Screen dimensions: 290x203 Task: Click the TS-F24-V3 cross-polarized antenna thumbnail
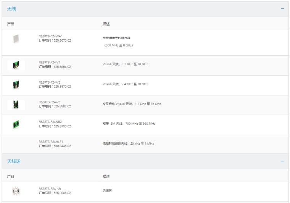point(16,105)
